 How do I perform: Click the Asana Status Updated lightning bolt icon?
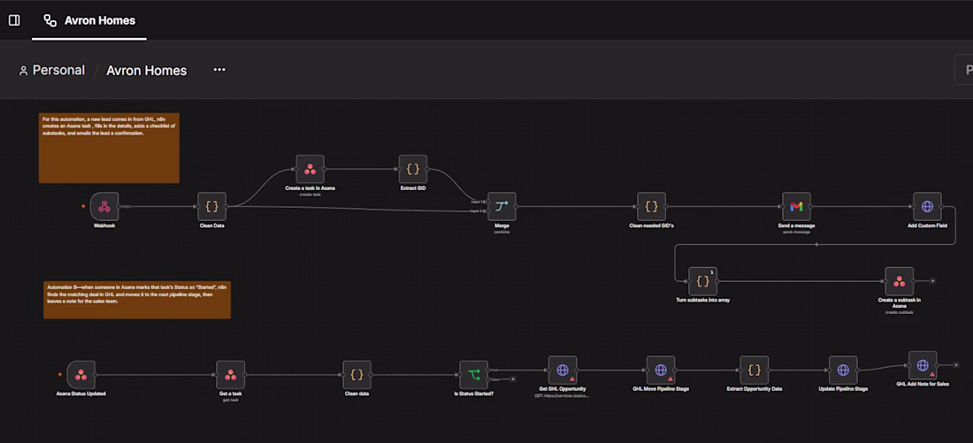point(59,375)
